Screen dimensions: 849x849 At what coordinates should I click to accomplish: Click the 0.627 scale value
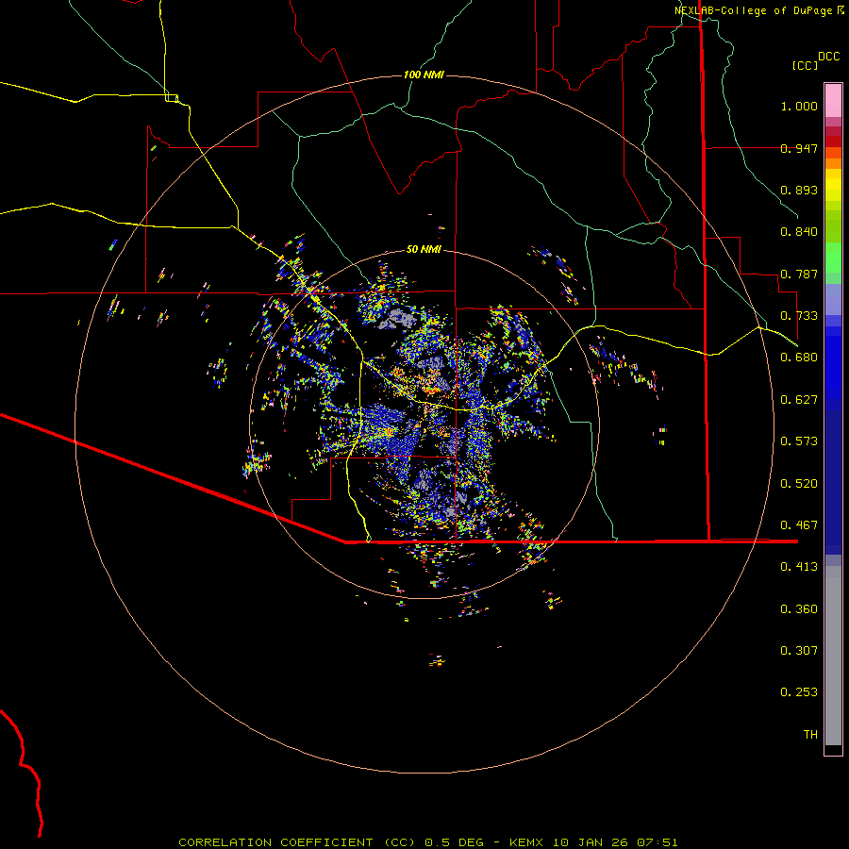click(x=799, y=400)
